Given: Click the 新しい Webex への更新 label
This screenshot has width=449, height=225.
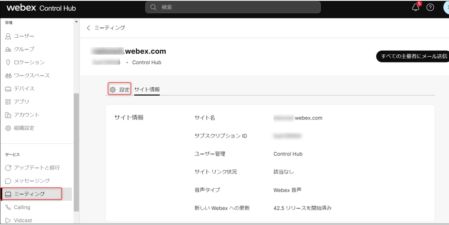Looking at the screenshot, I should click(x=222, y=208).
